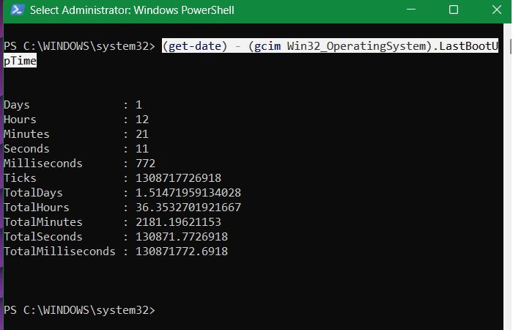Maximize the PowerShell window
This screenshot has height=330, width=513.
click(454, 10)
